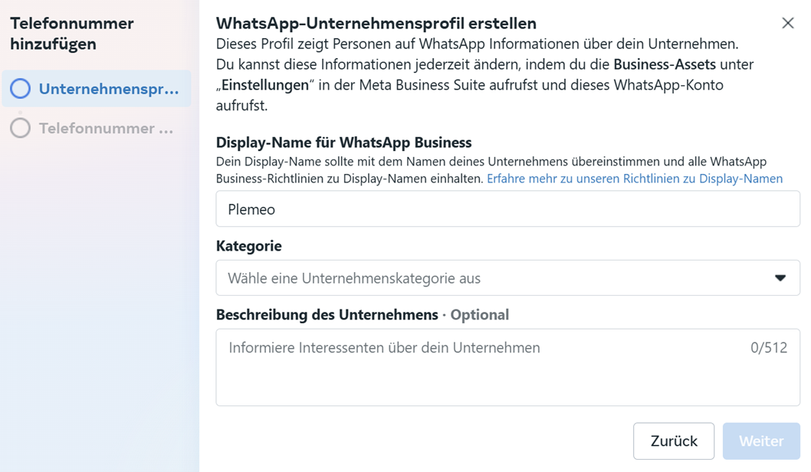
Task: Click the bold Business-Assets text
Action: [x=664, y=64]
